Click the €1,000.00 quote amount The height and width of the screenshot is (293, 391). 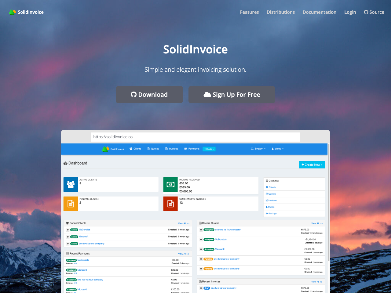point(309,249)
